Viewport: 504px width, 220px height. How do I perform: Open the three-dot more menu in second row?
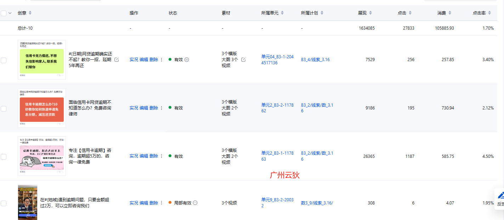click(162, 108)
